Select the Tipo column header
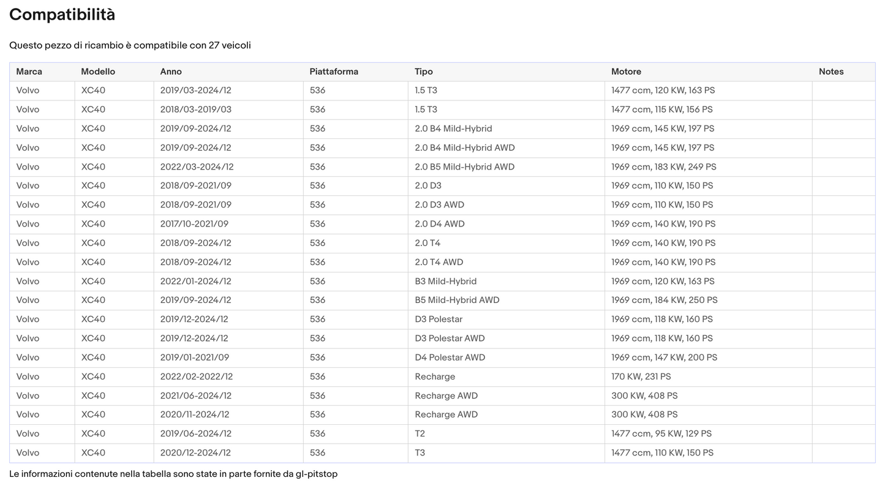This screenshot has width=885, height=483. point(507,72)
